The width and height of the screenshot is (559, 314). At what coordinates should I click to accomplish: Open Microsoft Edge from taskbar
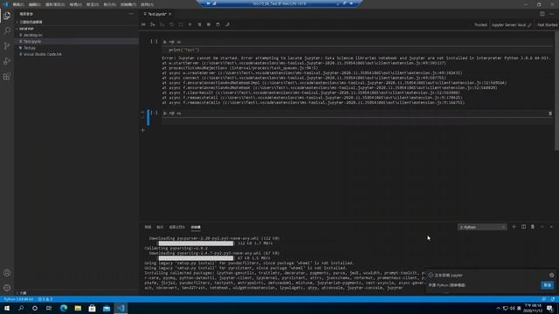(x=64, y=308)
